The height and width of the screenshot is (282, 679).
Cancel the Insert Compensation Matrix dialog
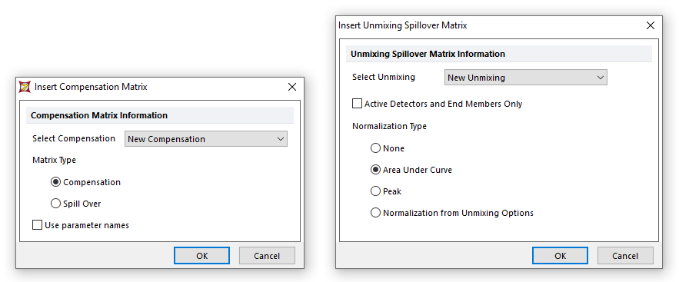tap(267, 256)
